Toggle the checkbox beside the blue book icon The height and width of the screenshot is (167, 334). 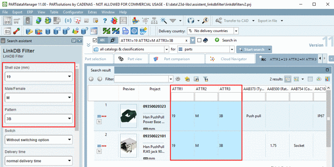point(199,40)
